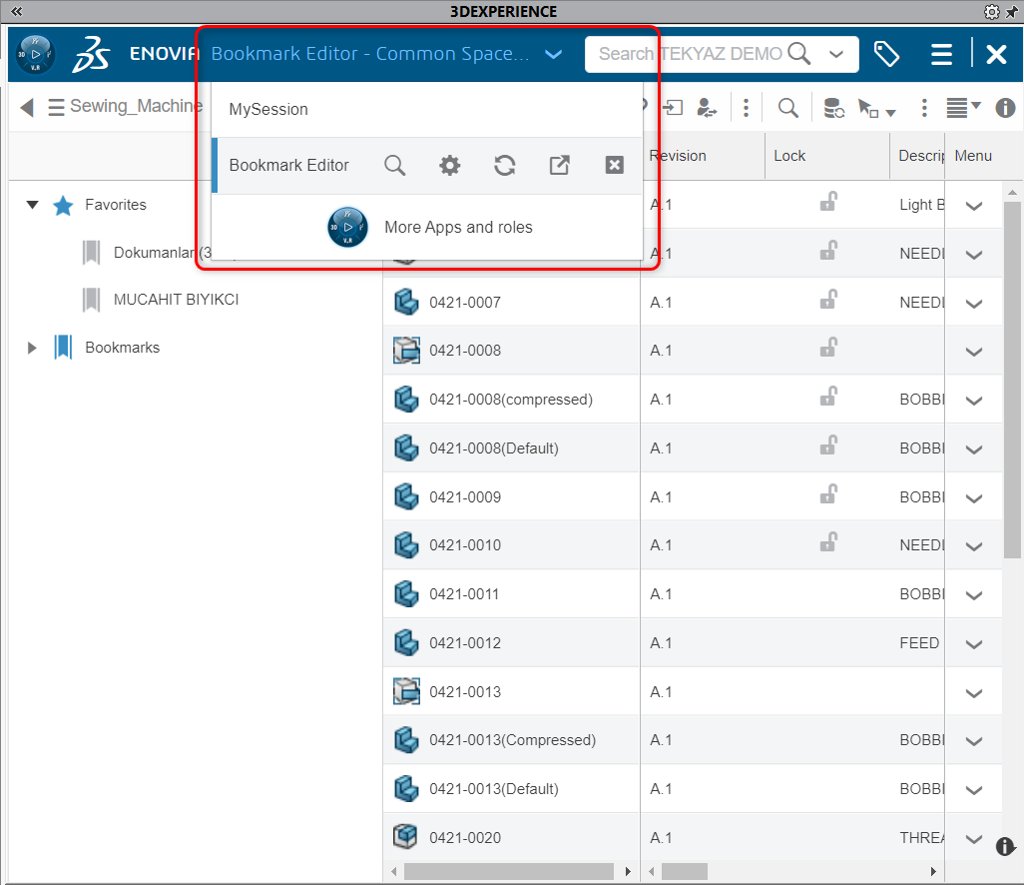Select the 0421-0010 row name
This screenshot has width=1024, height=885.
coord(465,545)
